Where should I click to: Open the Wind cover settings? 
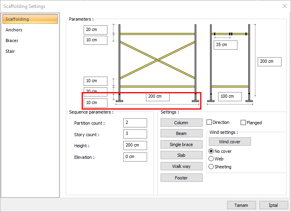pyautogui.click(x=230, y=142)
